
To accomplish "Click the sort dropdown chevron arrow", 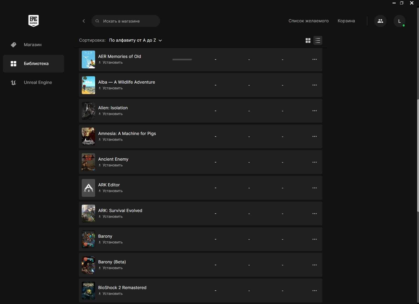I will 160,41.
